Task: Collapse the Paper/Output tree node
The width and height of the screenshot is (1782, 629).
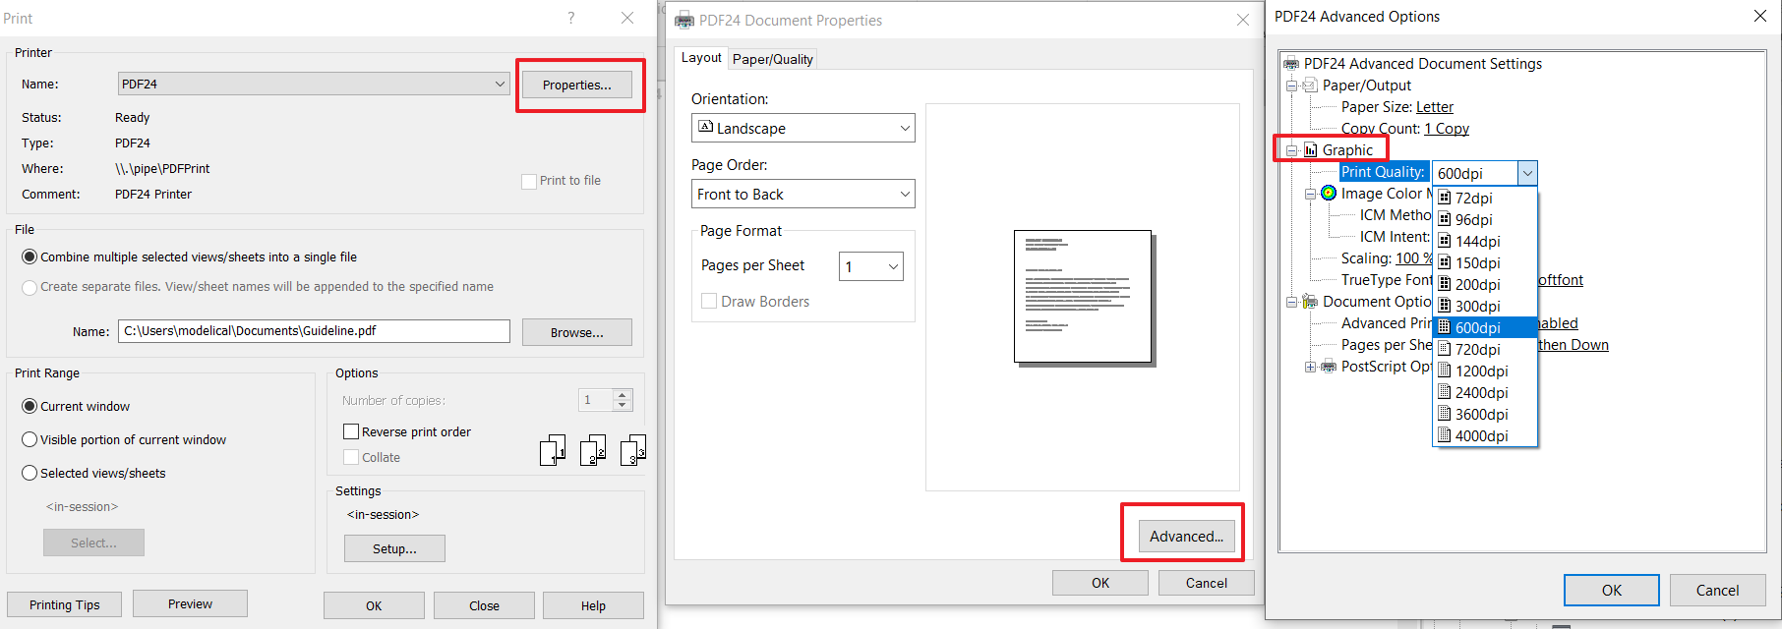Action: [1292, 86]
